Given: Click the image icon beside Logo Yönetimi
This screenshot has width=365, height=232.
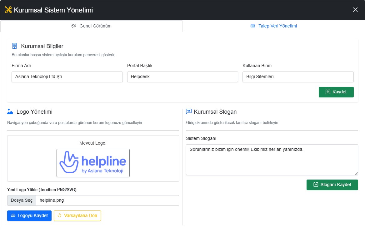Looking at the screenshot, I should tap(10, 111).
